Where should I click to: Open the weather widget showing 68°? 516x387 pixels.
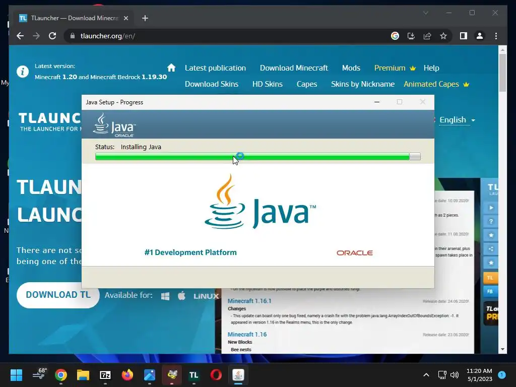pyautogui.click(x=40, y=374)
